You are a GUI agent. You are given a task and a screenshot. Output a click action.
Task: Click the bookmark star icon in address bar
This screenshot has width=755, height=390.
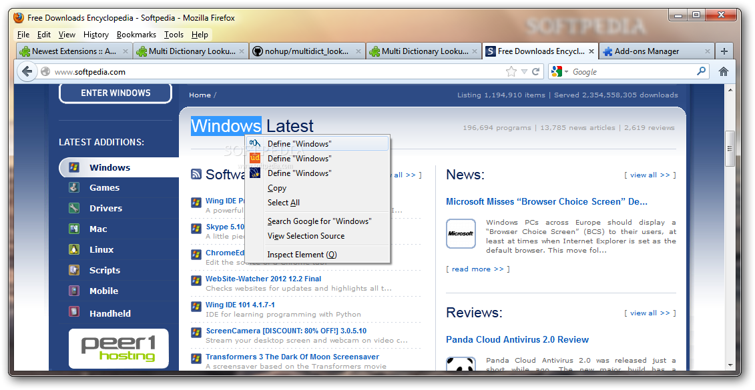pos(511,71)
